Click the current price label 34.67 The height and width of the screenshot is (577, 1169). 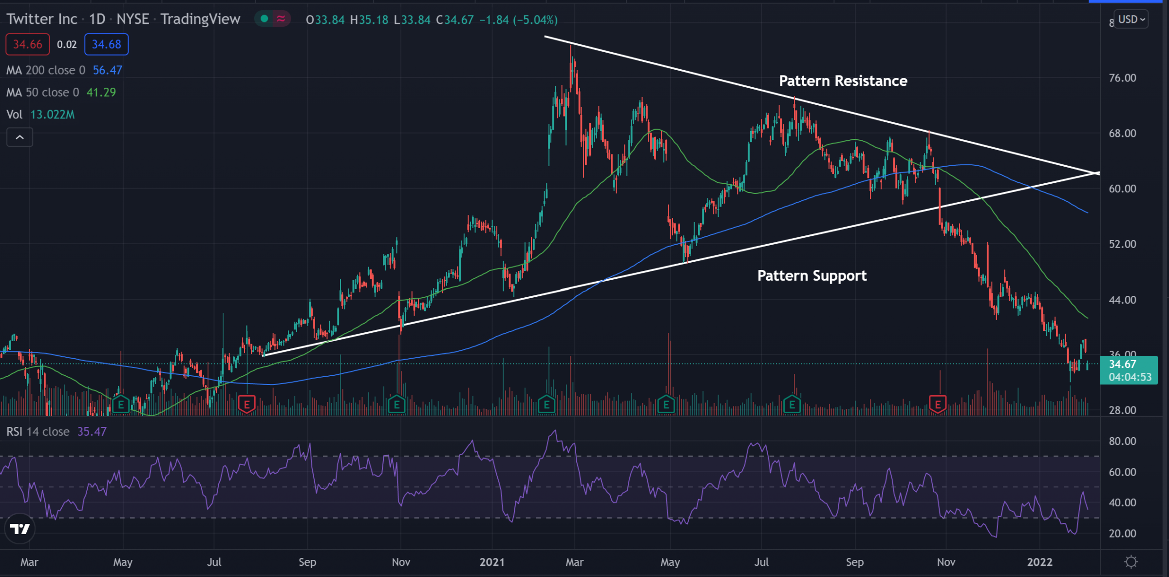1129,370
